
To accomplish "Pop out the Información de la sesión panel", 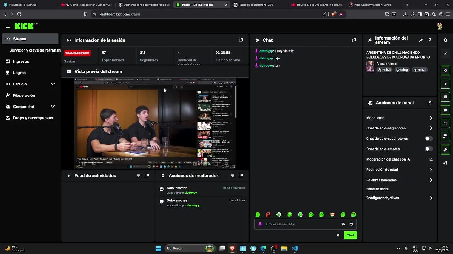I will [241, 40].
